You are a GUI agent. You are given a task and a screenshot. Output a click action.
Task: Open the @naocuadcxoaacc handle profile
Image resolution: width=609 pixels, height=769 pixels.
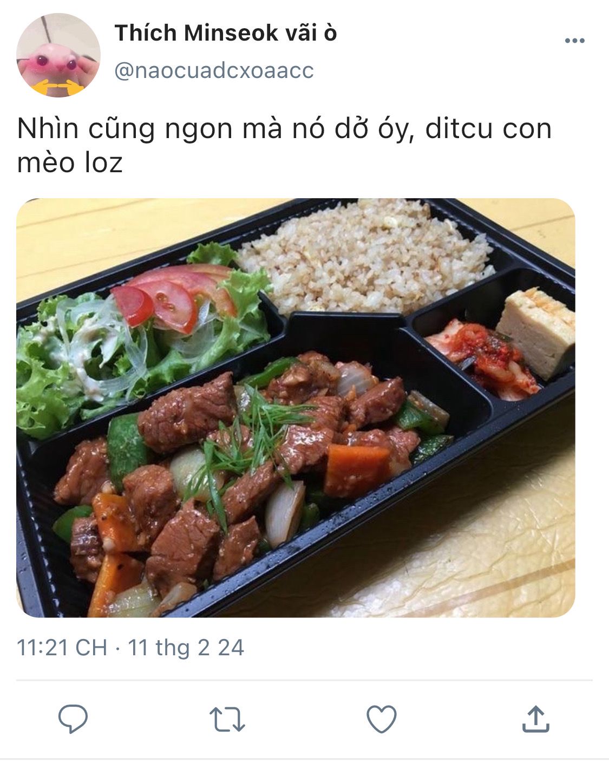coord(214,70)
